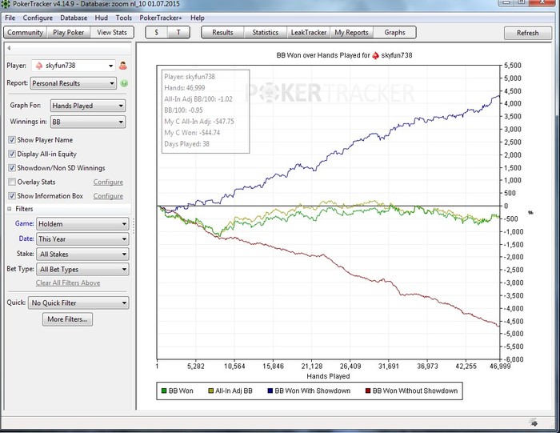Click the Hands Played axis label
This screenshot has height=433, width=560.
point(328,376)
